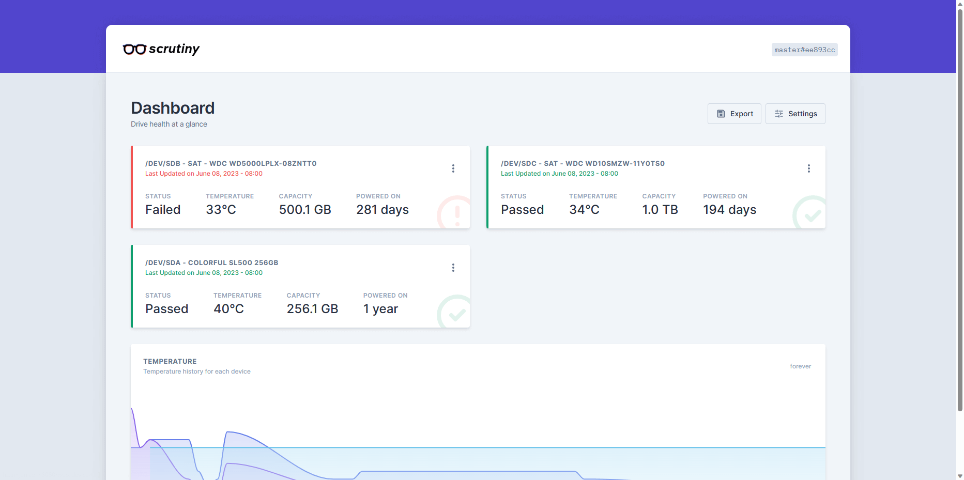The image size is (964, 480).
Task: Export the dashboard data
Action: pos(734,114)
